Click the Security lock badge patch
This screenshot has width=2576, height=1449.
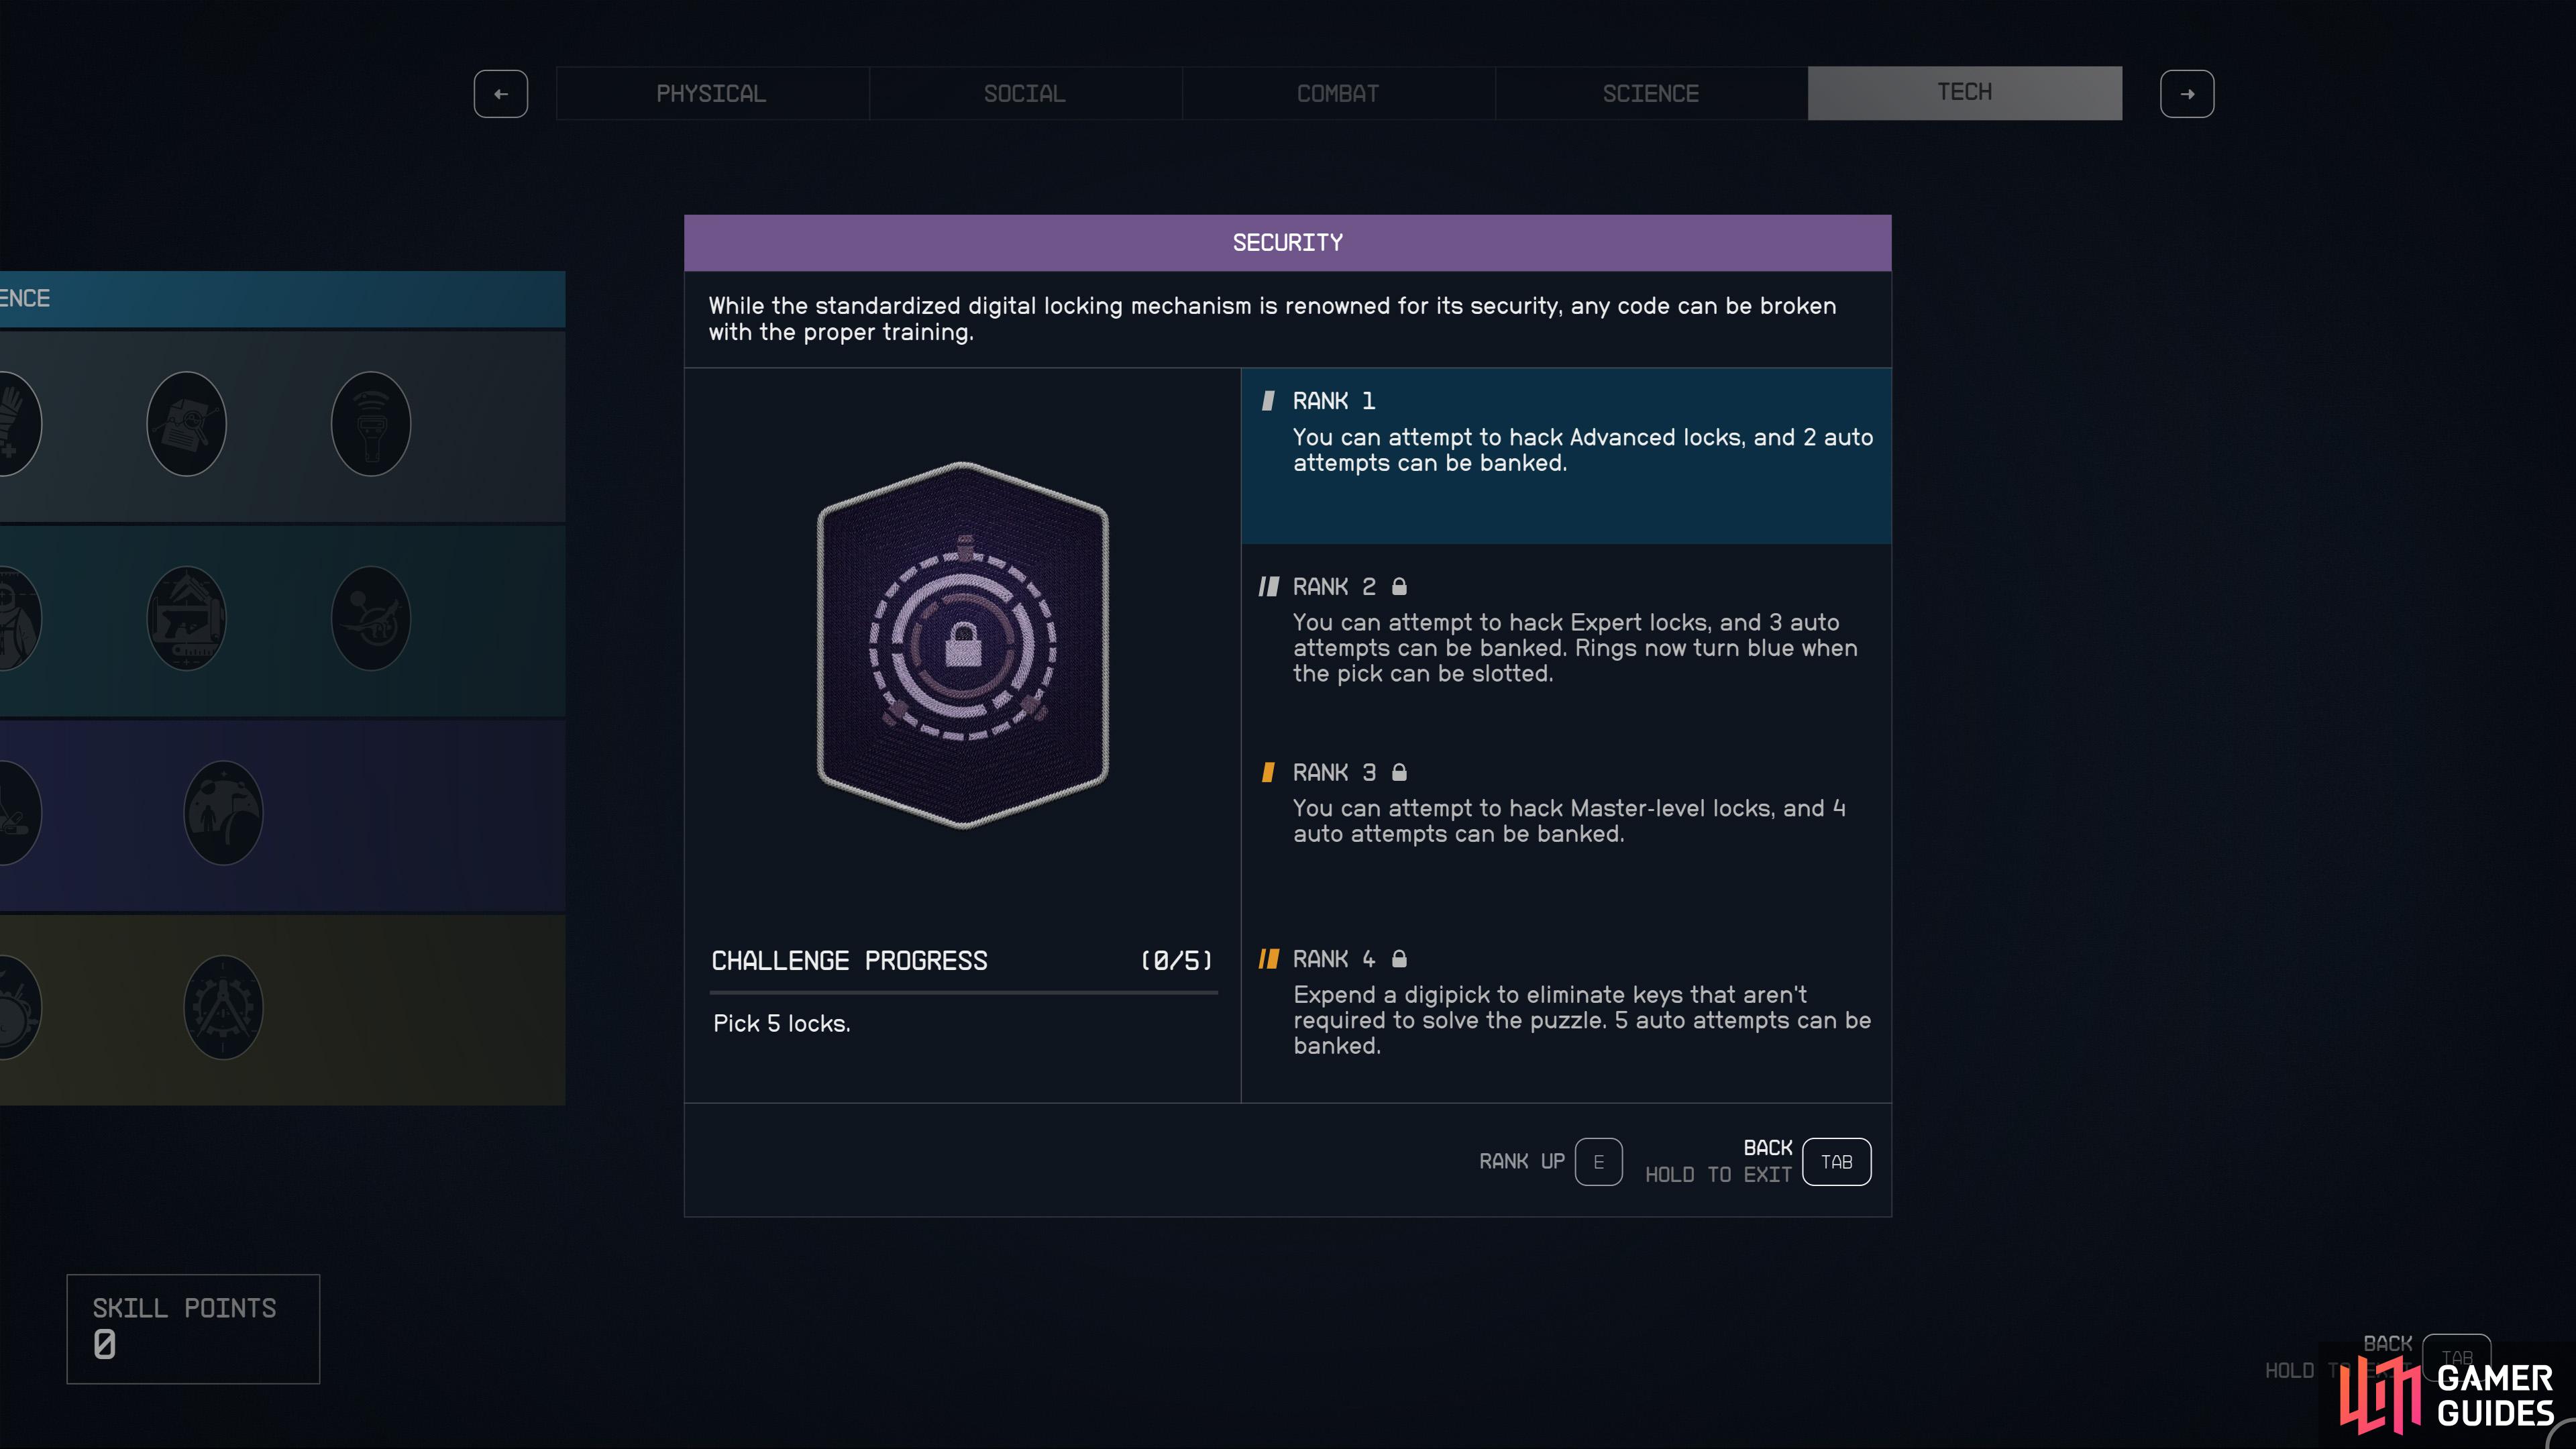[x=963, y=645]
